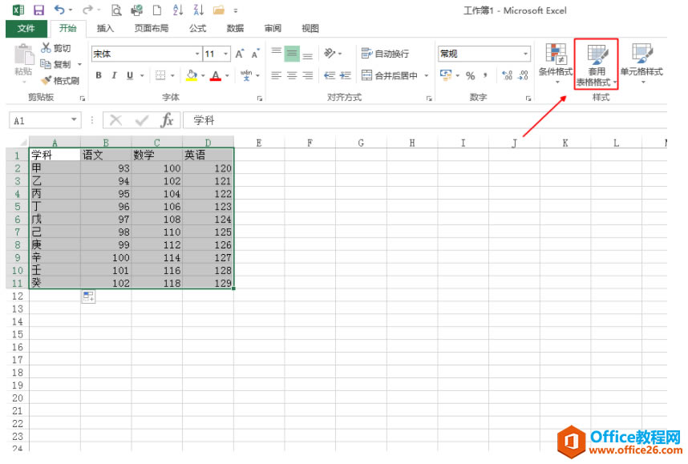This screenshot has width=688, height=464.
Task: Save the workbook from the quick access toolbar
Action: point(38,10)
